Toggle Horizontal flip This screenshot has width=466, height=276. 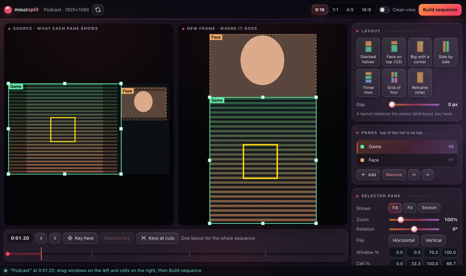tap(404, 240)
